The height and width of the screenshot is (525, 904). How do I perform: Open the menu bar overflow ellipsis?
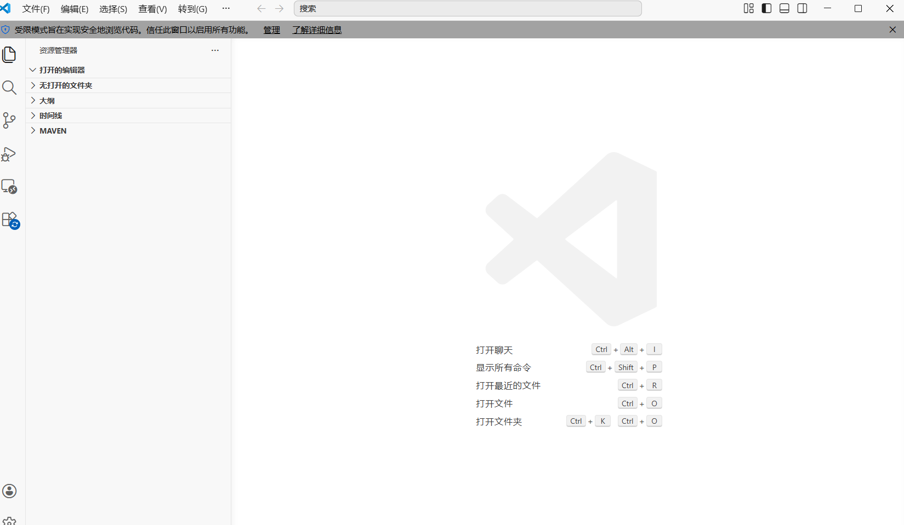click(226, 9)
